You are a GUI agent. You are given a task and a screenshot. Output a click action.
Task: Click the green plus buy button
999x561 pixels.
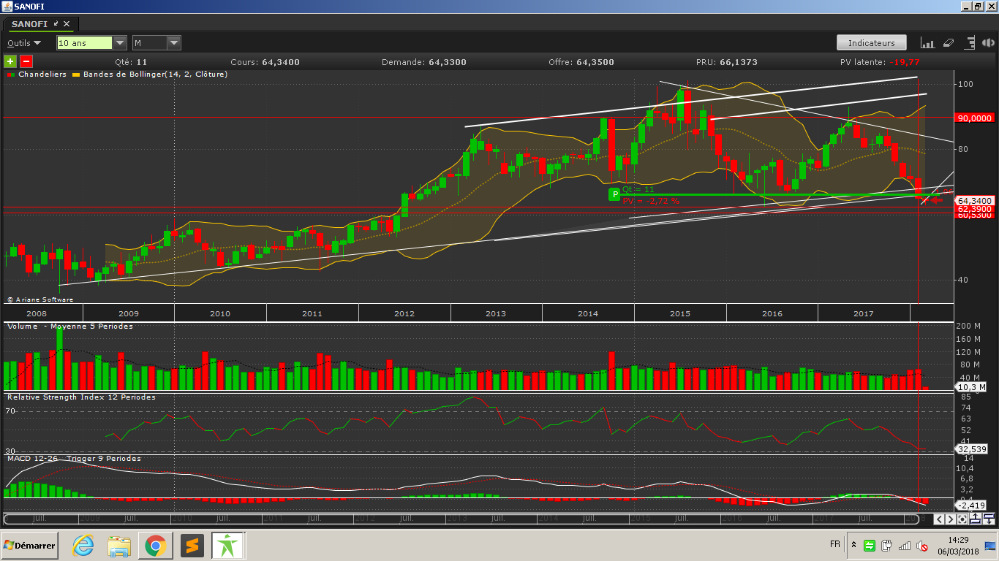coord(10,62)
